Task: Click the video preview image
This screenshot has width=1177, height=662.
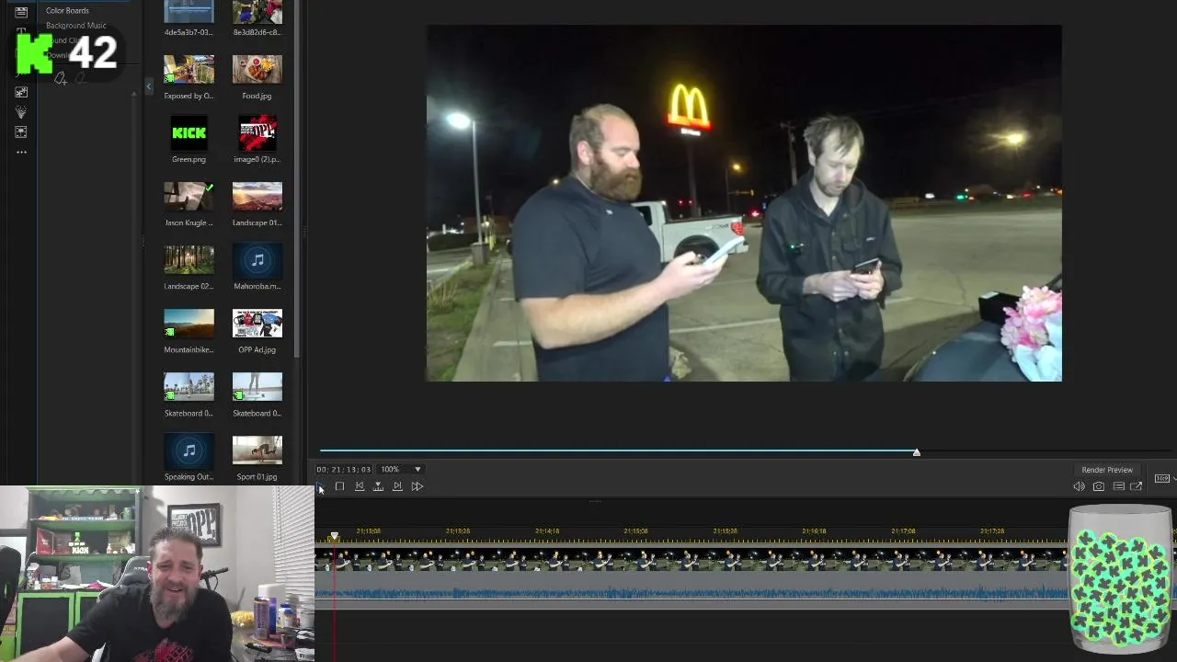Action: click(x=744, y=203)
